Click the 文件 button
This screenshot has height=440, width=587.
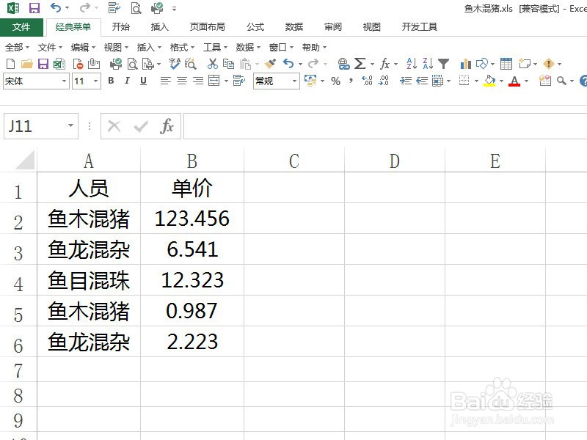pos(22,26)
